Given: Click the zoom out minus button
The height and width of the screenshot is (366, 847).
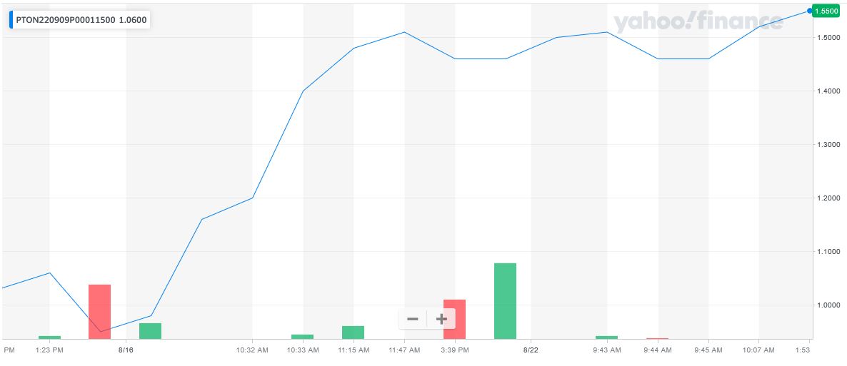Looking at the screenshot, I should (x=412, y=319).
